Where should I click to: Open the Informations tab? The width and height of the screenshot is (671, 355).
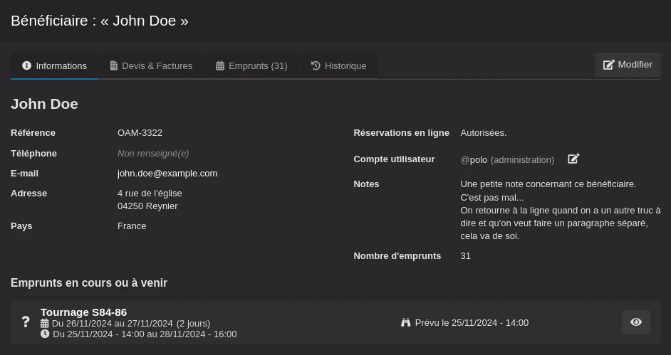pyautogui.click(x=54, y=65)
